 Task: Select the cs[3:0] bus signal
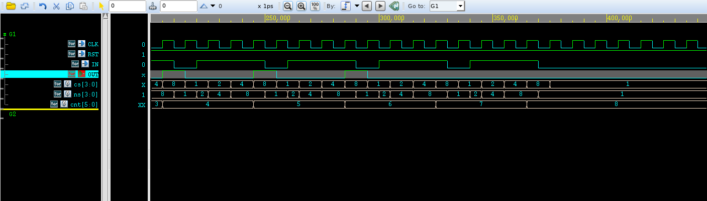(85, 84)
